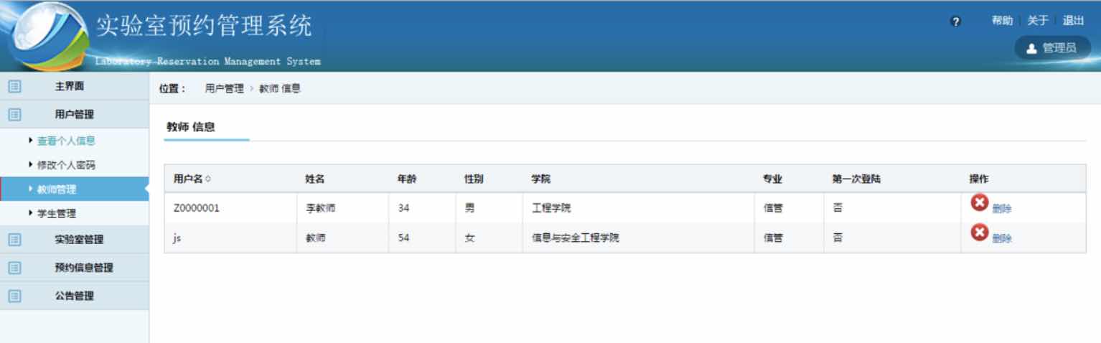Click the icon beside 实验室管理
Screen dimensions: 1101x343
click(x=14, y=240)
